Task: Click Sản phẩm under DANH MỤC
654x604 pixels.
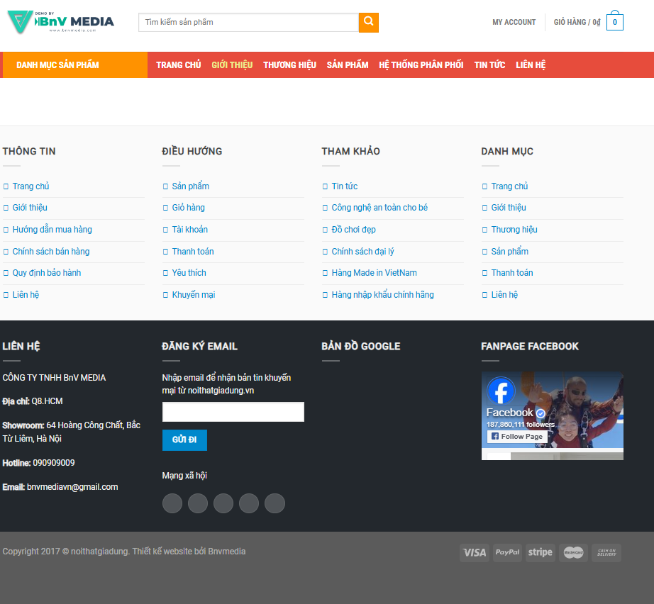Action: pyautogui.click(x=510, y=252)
